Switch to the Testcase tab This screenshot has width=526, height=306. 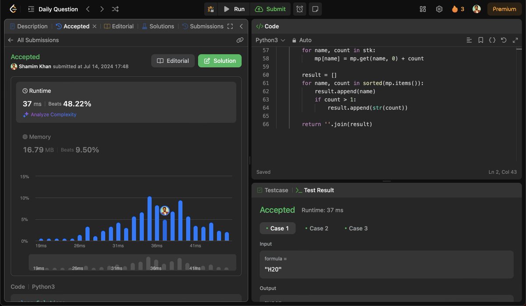pyautogui.click(x=273, y=190)
